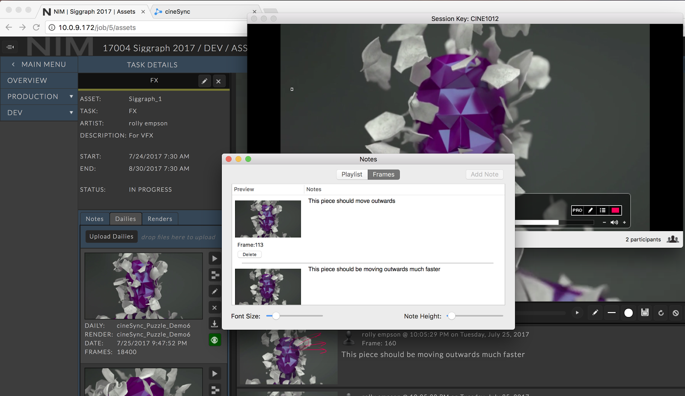Image resolution: width=685 pixels, height=396 pixels.
Task: Close the NIM Siggraph 2017 Assets browser tab
Action: pos(143,12)
